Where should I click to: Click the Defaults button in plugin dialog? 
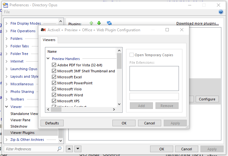pos(52,123)
